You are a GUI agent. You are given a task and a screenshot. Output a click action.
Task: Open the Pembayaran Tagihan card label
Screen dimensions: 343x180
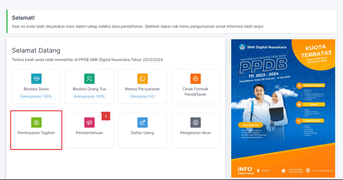(x=36, y=133)
